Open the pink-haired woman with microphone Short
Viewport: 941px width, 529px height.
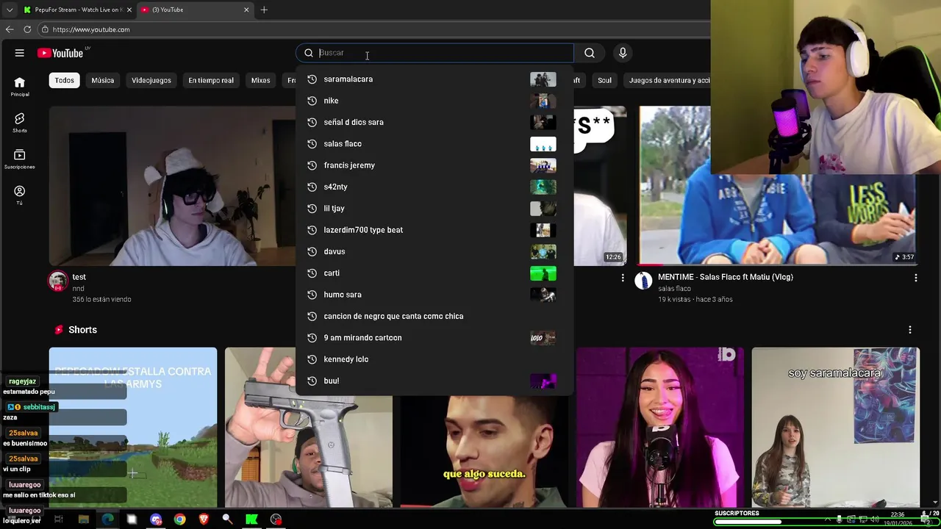tap(660, 428)
